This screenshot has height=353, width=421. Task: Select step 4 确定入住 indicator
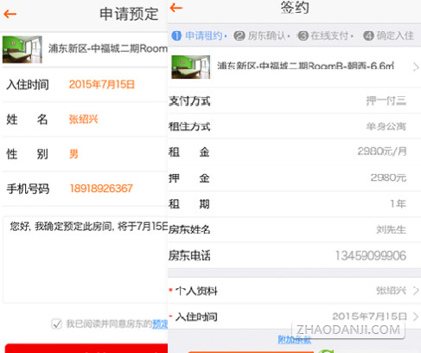point(388,35)
